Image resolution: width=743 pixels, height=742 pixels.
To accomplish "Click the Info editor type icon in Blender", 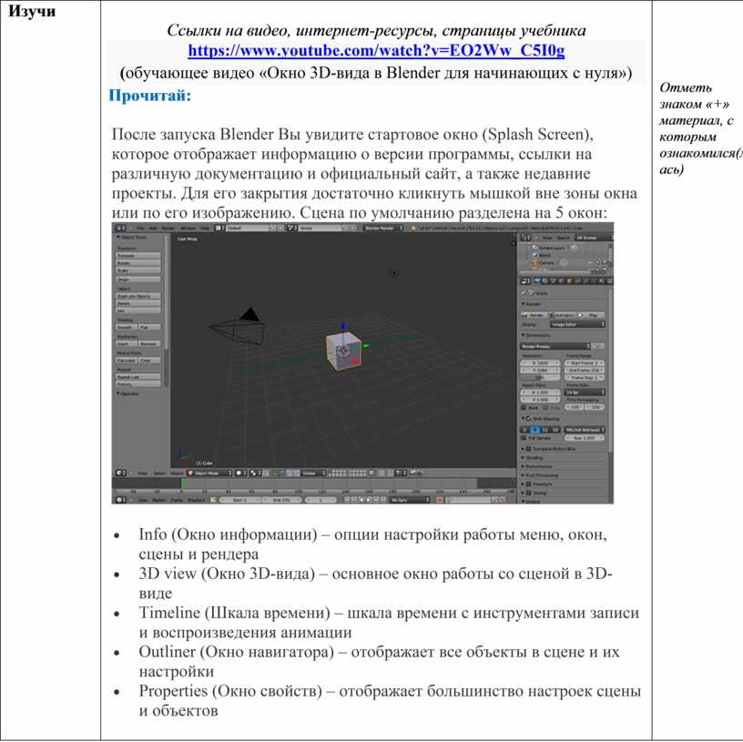I will point(121,228).
